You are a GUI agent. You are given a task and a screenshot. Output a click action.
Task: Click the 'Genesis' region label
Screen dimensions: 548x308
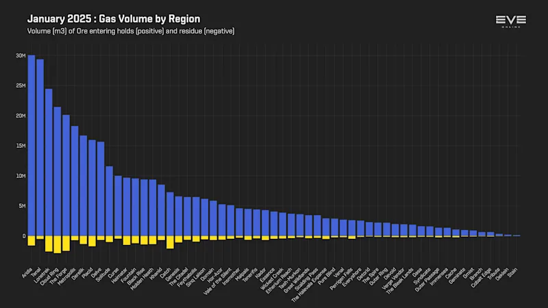(173, 274)
